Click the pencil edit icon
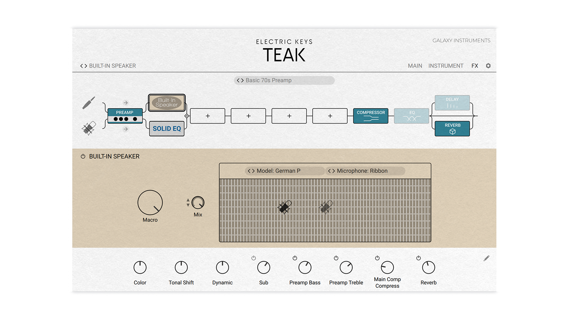Screen dimensions: 569x320 (486, 257)
